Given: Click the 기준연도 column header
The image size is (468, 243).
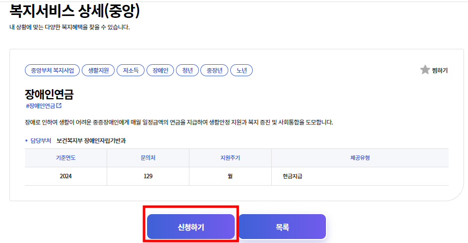Looking at the screenshot, I should point(66,158).
